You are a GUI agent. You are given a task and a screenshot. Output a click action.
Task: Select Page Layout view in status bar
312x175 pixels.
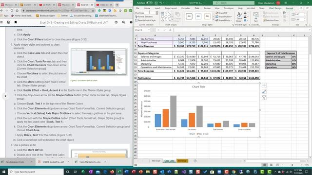(x=271, y=165)
